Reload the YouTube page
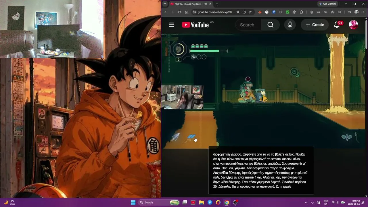Viewport: 368px width, 207px height. [x=179, y=12]
